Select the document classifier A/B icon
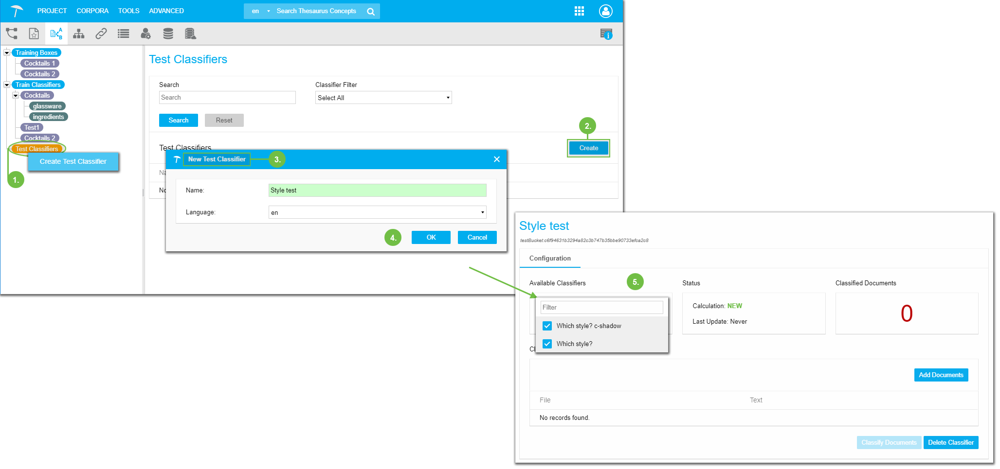 (56, 34)
